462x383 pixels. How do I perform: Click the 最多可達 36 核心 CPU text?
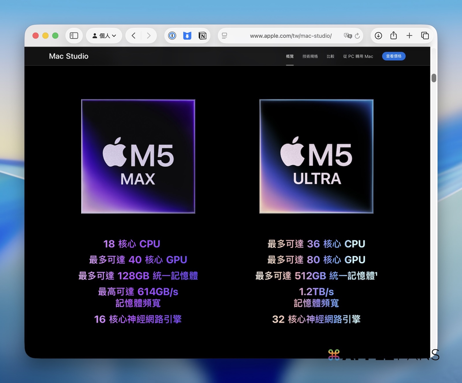point(316,244)
